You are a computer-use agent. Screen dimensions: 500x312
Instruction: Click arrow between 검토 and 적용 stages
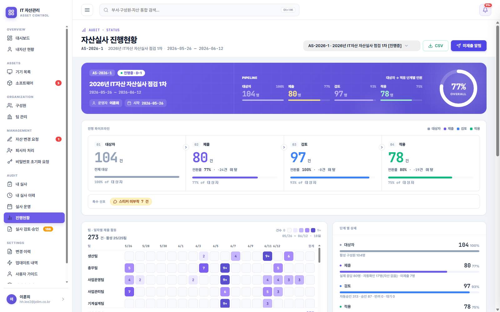(382, 147)
